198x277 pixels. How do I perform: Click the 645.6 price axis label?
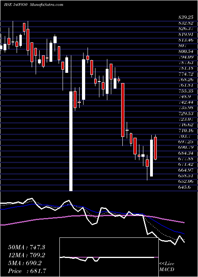click(184, 187)
